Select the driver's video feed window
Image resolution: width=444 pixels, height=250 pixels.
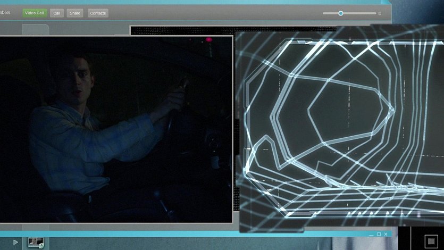click(x=116, y=129)
